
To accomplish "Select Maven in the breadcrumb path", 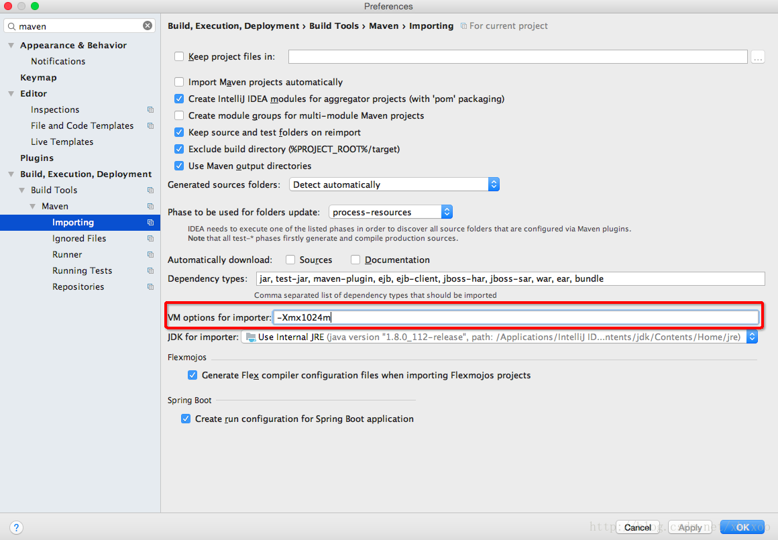I will [x=384, y=25].
